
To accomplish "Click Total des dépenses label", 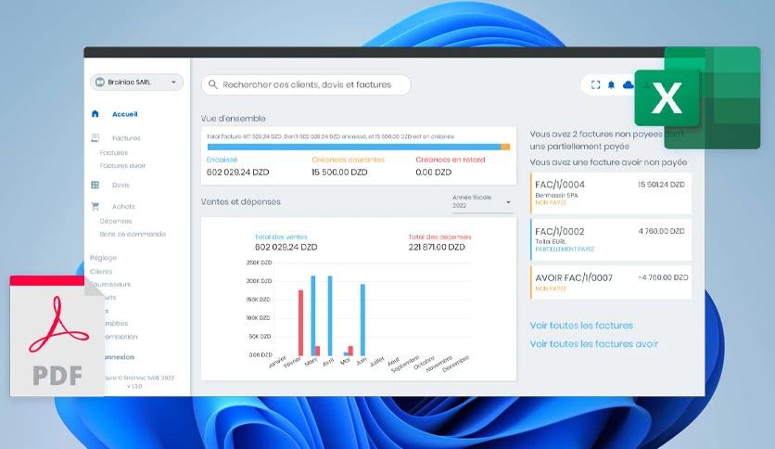I will (x=440, y=237).
